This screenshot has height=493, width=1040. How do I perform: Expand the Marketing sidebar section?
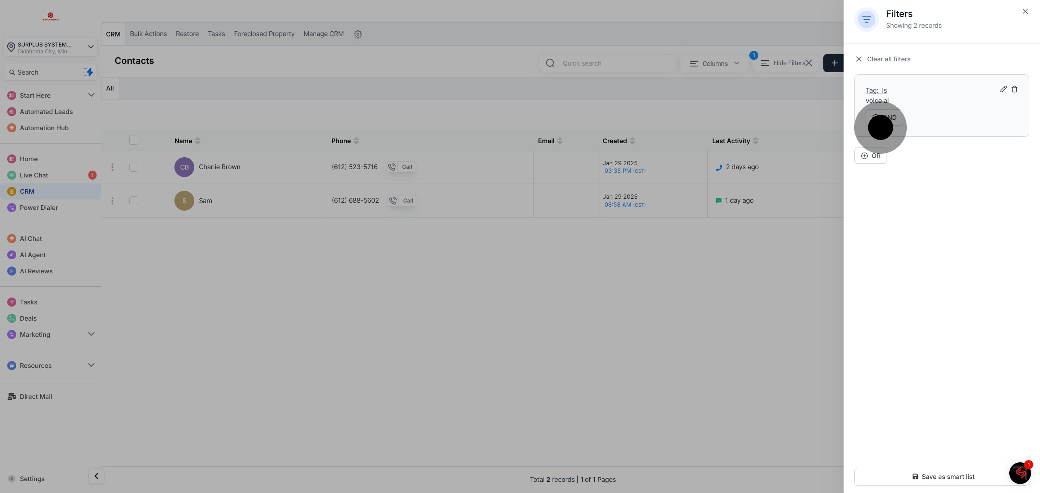pyautogui.click(x=91, y=334)
